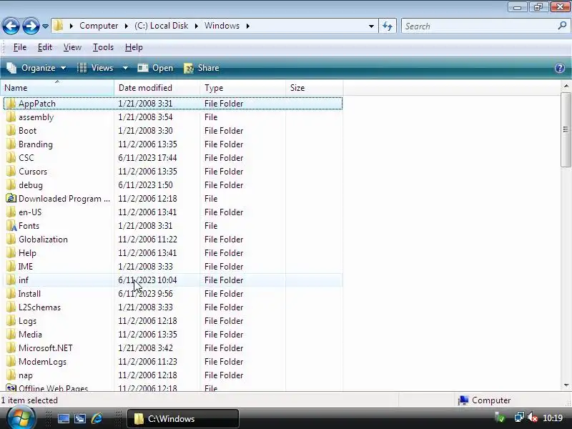Sort by the Name column header
Image resolution: width=572 pixels, height=429 pixels.
(x=57, y=88)
